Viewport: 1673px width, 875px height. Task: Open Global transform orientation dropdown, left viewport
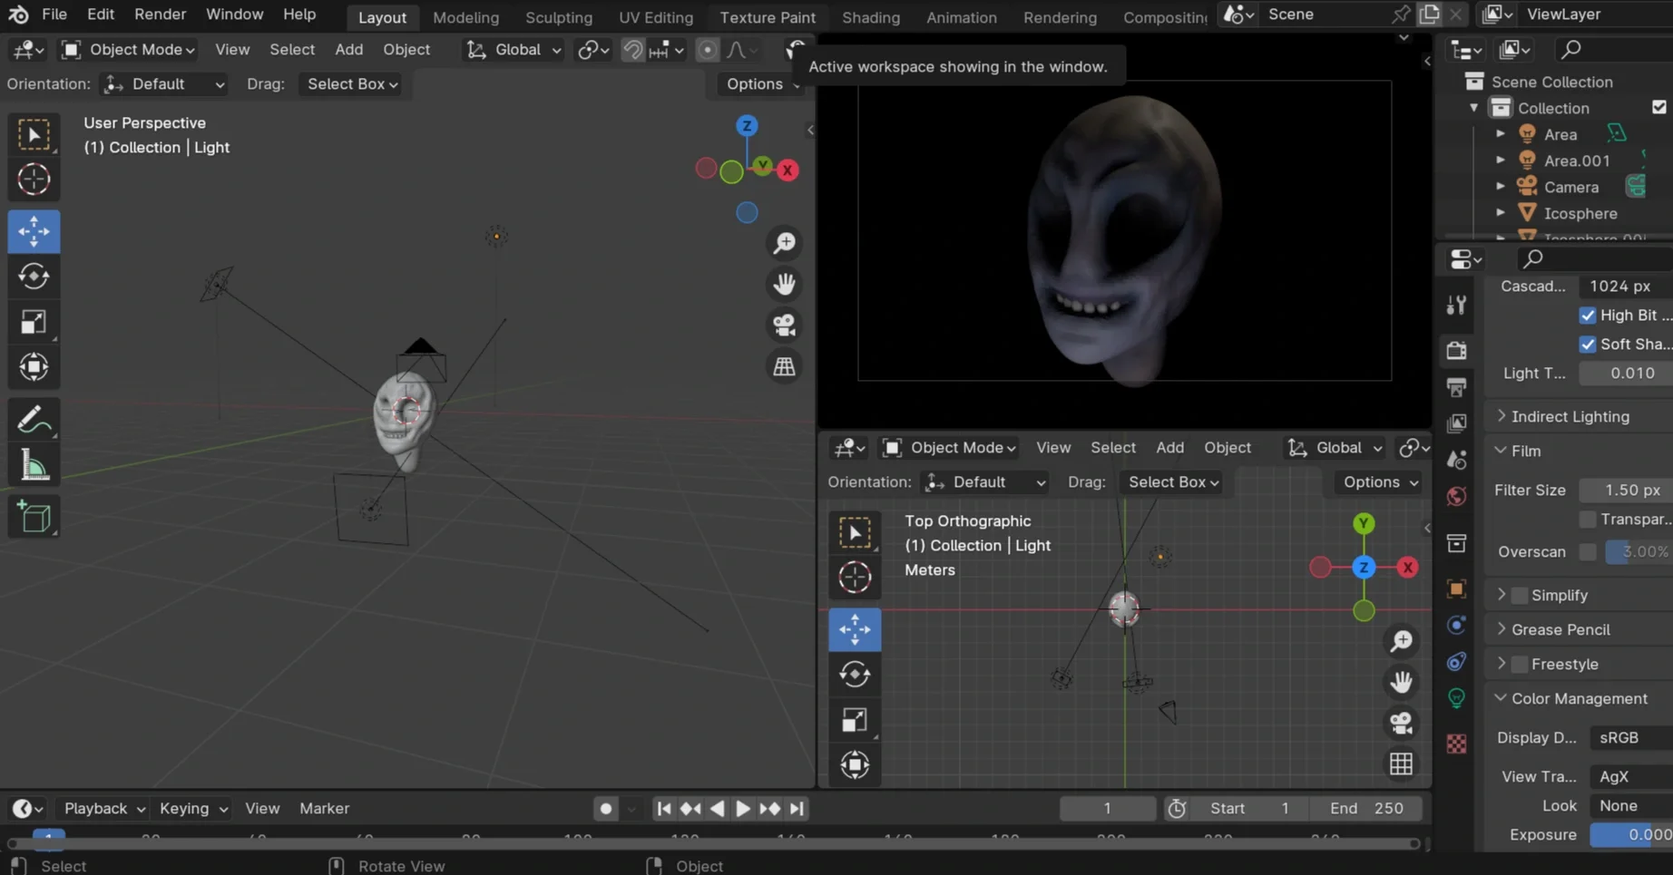pos(514,50)
